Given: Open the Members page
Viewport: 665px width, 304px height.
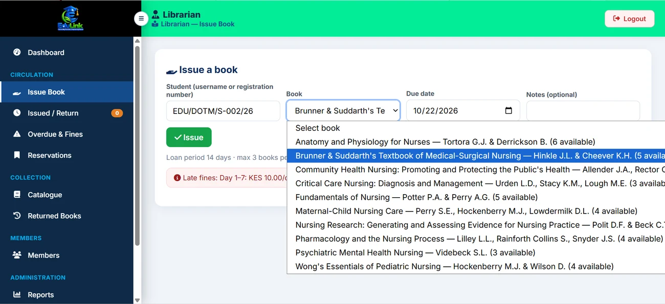Looking at the screenshot, I should pyautogui.click(x=66, y=255).
